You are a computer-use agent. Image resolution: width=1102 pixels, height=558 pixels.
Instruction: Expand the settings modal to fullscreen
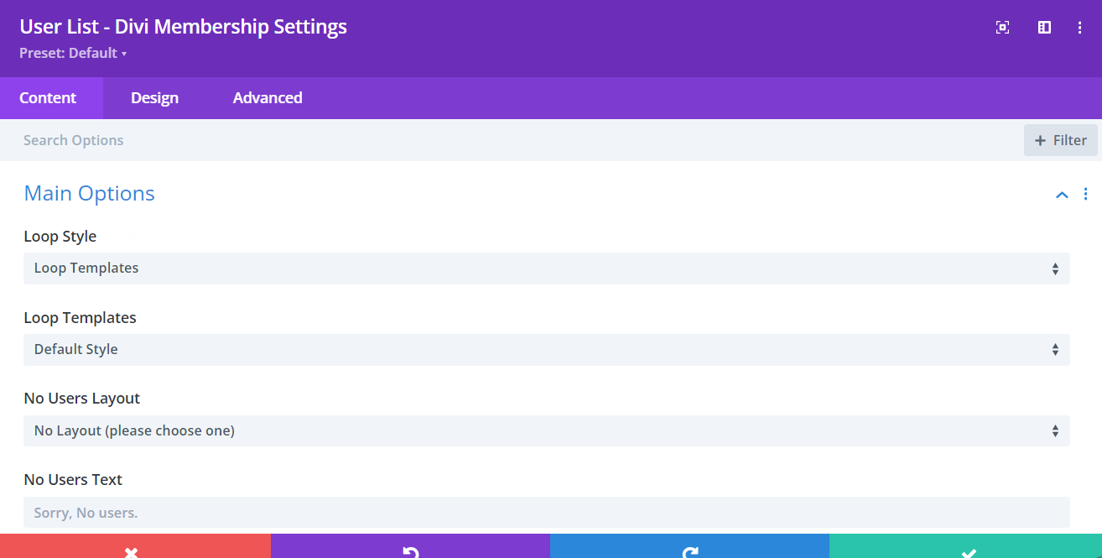click(x=1002, y=27)
